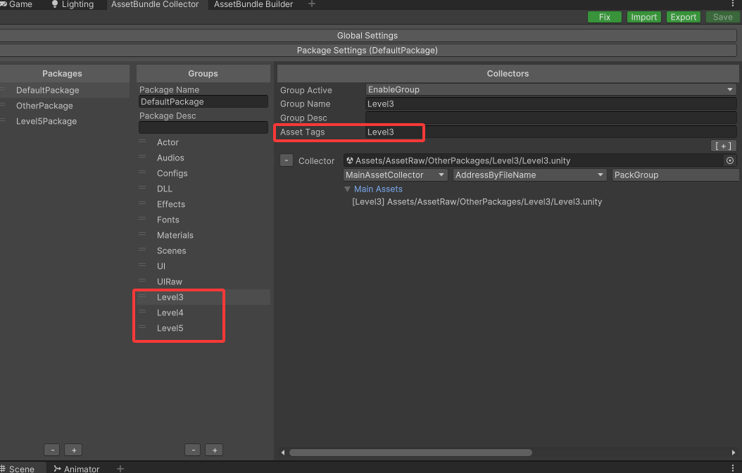Click the scroll right arrow in Collectors panel
This screenshot has width=742, height=473.
click(734, 453)
